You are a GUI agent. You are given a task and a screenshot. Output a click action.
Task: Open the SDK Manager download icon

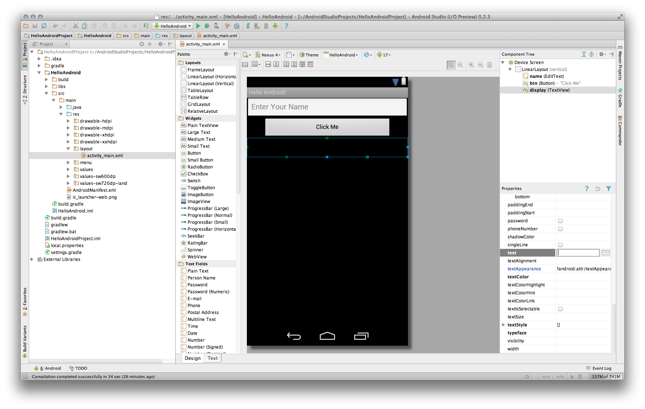[x=266, y=26]
